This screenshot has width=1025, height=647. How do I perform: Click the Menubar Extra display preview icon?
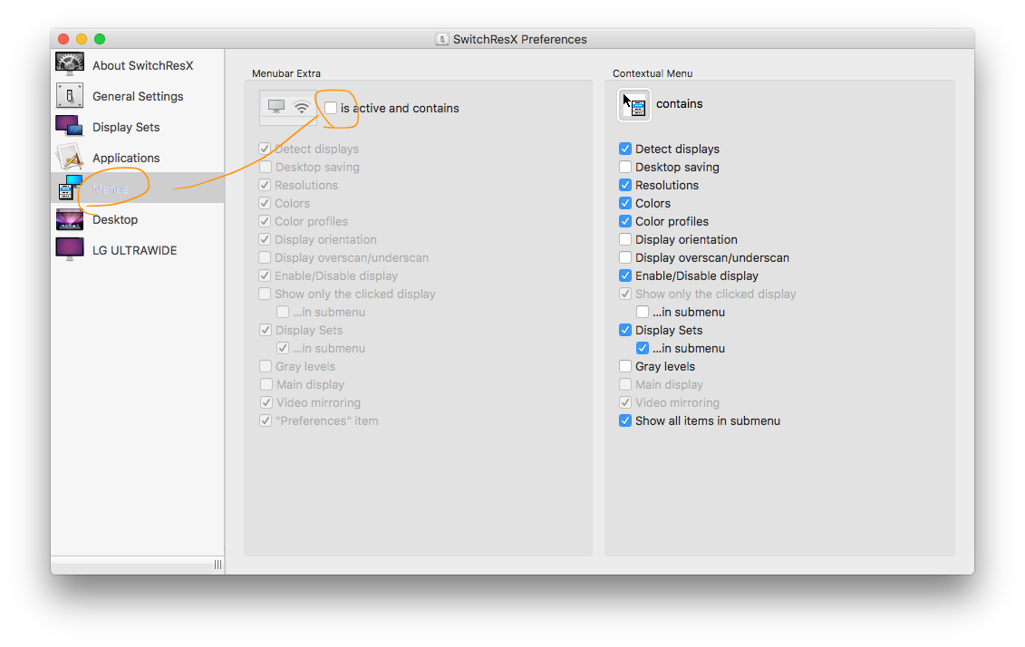click(x=288, y=108)
